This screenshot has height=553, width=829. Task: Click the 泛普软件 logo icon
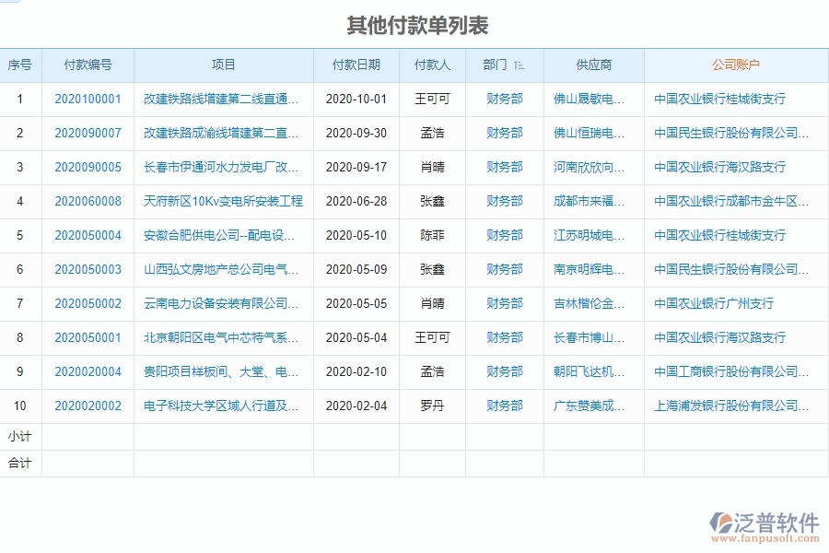point(725,524)
